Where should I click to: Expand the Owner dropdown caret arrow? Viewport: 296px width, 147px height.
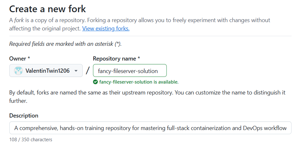pyautogui.click(x=76, y=71)
